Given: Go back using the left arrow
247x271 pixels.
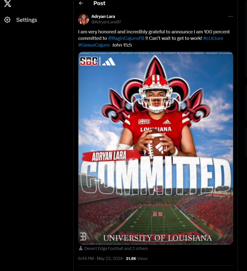Looking at the screenshot, I should (x=81, y=3).
